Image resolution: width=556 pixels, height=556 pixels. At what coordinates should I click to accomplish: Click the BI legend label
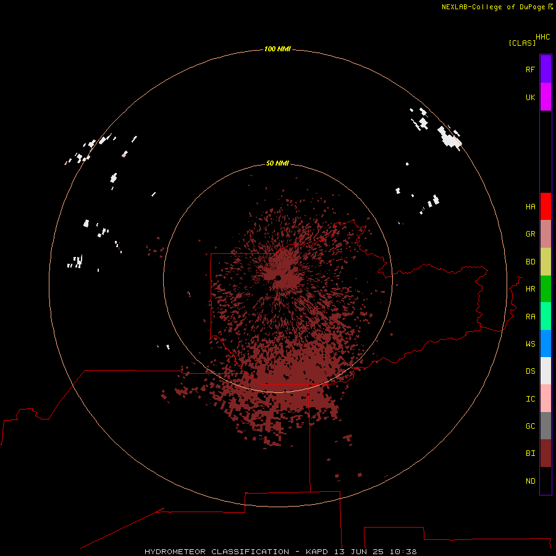click(x=530, y=453)
